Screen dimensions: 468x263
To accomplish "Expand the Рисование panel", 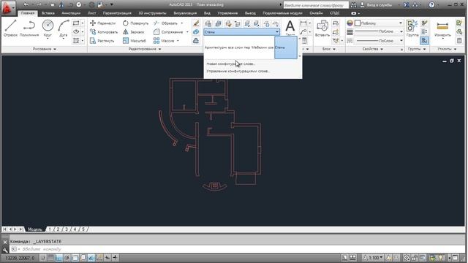I will point(45,49).
